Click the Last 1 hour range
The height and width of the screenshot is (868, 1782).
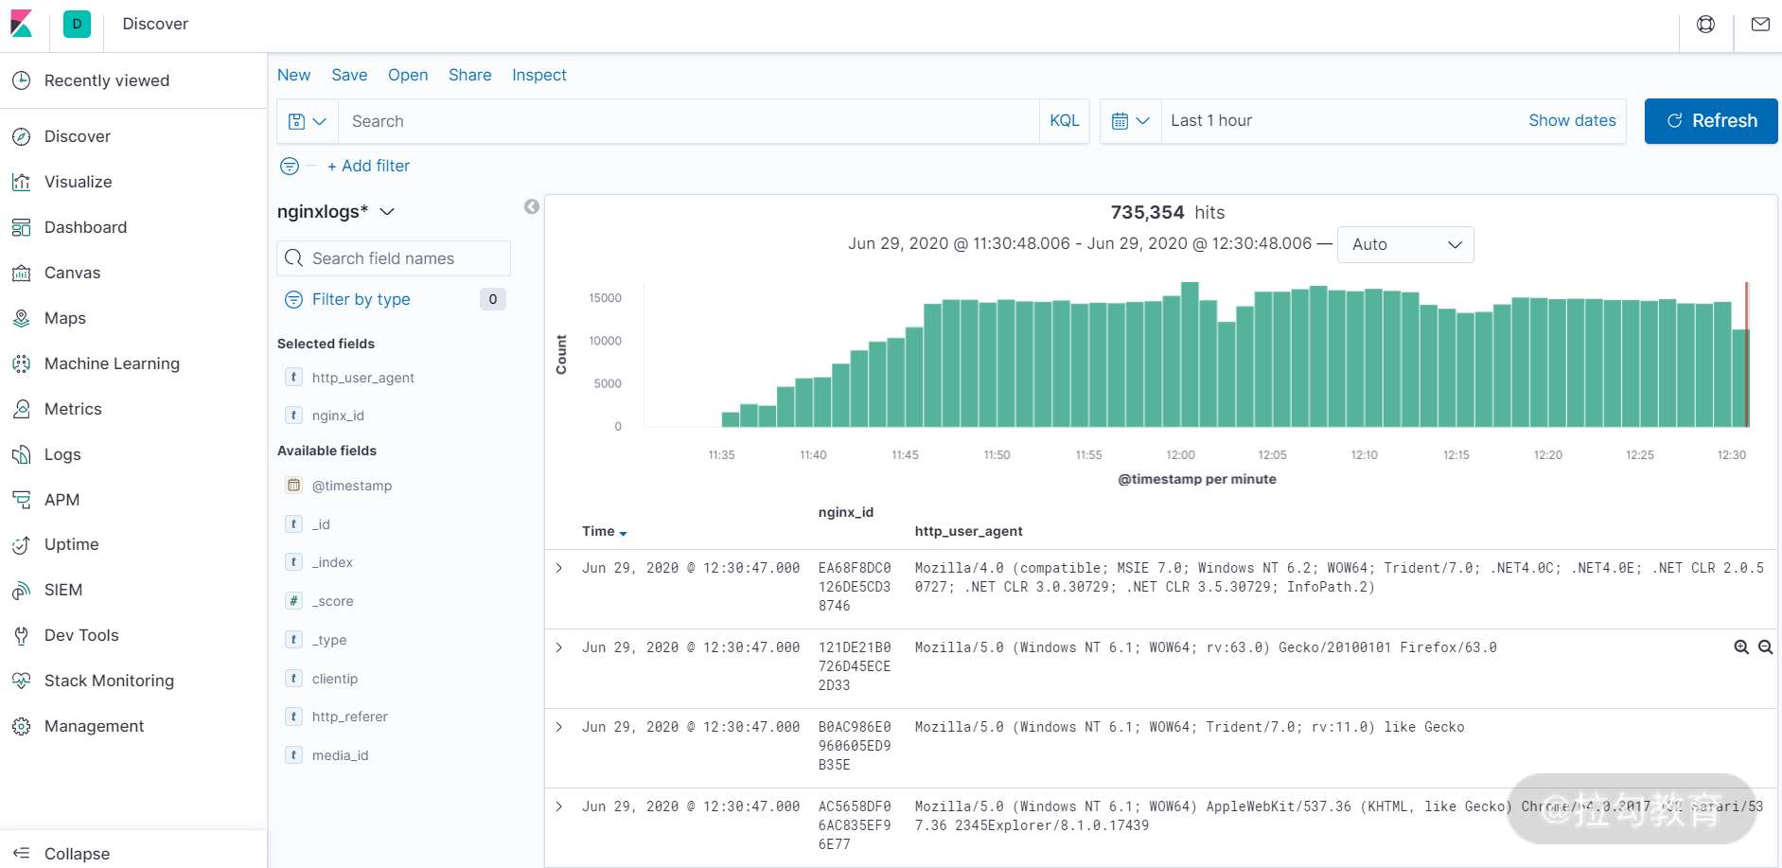point(1211,120)
